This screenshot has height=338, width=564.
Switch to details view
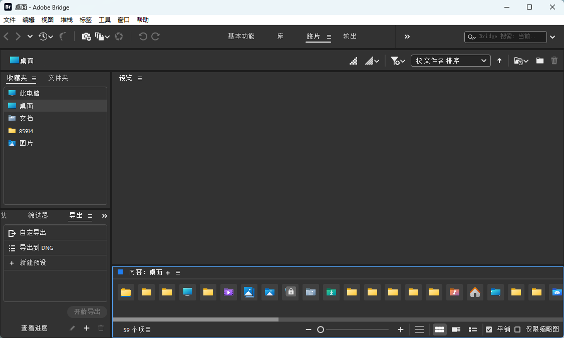pyautogui.click(x=456, y=329)
